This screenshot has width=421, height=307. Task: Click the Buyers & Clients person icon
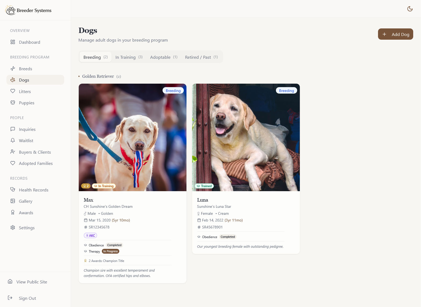coord(13,152)
